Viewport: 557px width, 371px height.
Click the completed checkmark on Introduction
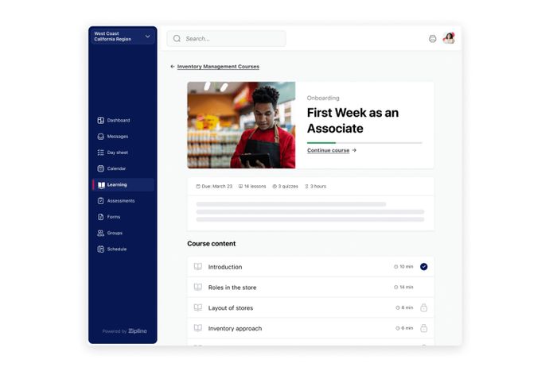tap(424, 267)
